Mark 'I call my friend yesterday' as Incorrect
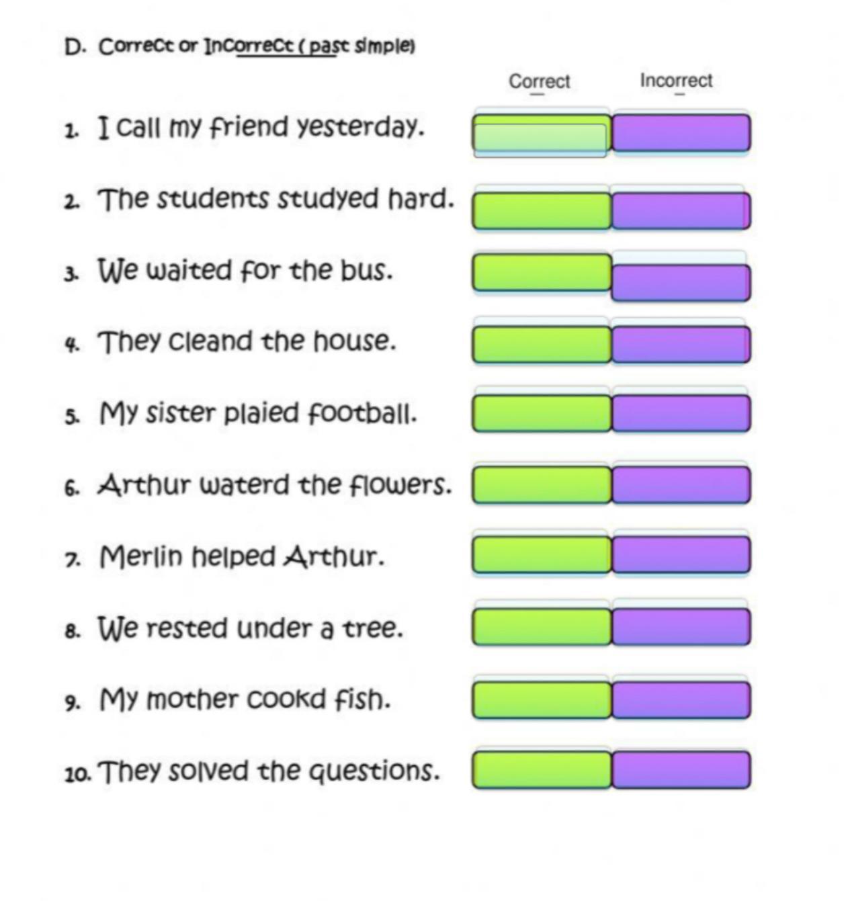 (x=681, y=133)
